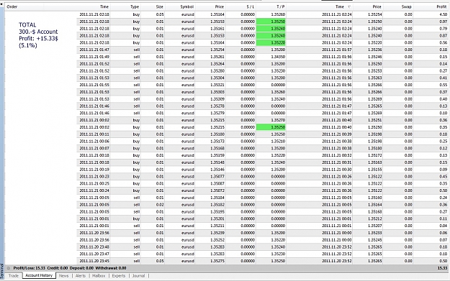450x281 pixels.
Task: Select the profit value 0.04
Action: coord(444,226)
